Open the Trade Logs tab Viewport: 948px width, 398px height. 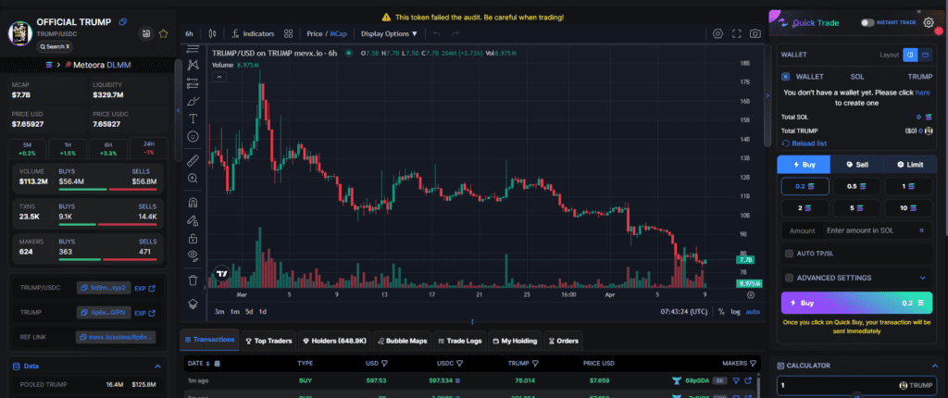point(459,341)
